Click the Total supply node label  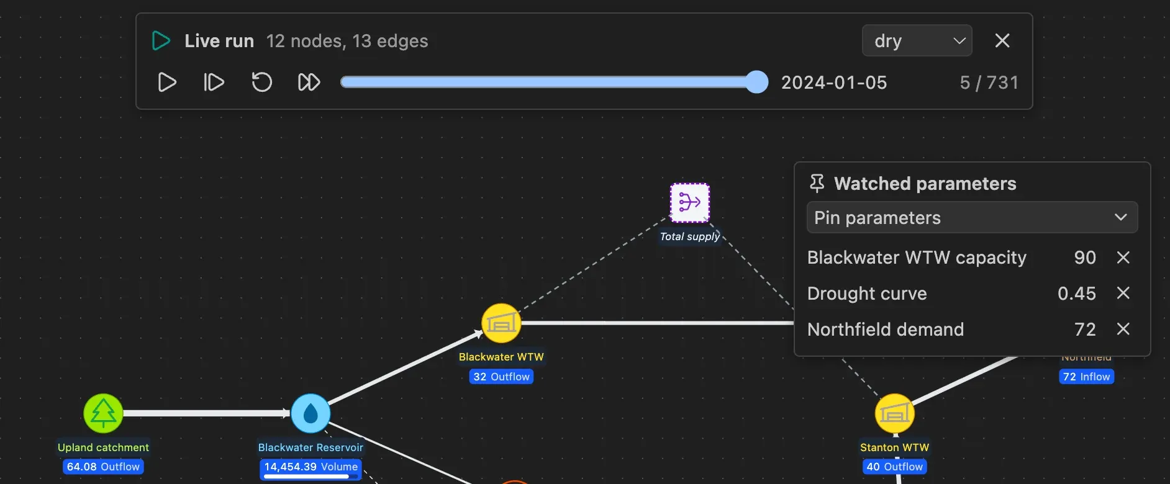point(689,236)
